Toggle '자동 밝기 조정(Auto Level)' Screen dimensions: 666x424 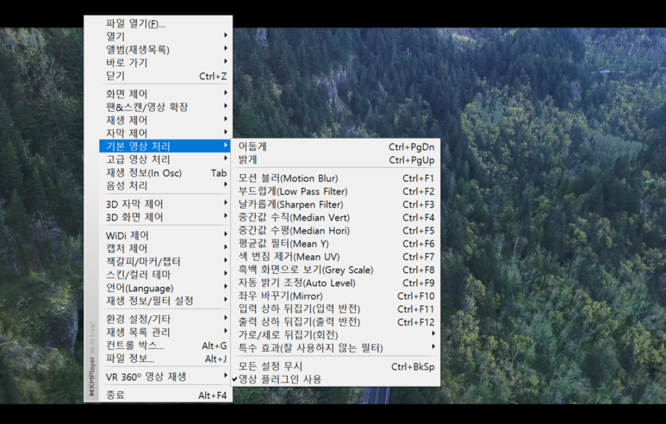335,283
